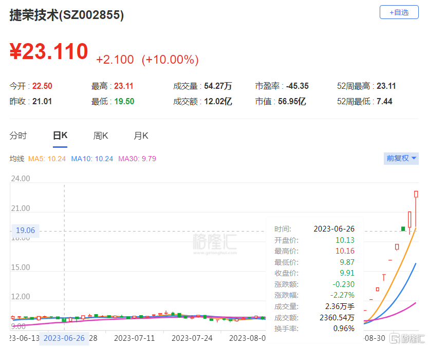Click the 2023-07-11 date on the axis
The image size is (428, 347).
134,338
